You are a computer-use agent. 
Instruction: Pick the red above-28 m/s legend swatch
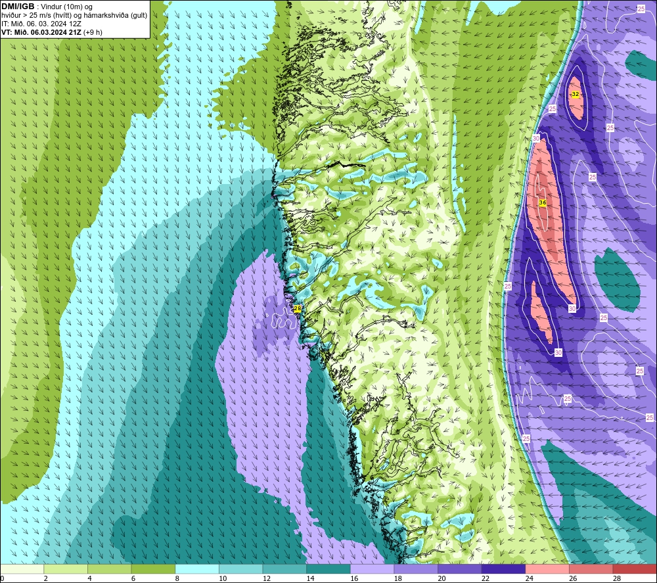(635, 569)
